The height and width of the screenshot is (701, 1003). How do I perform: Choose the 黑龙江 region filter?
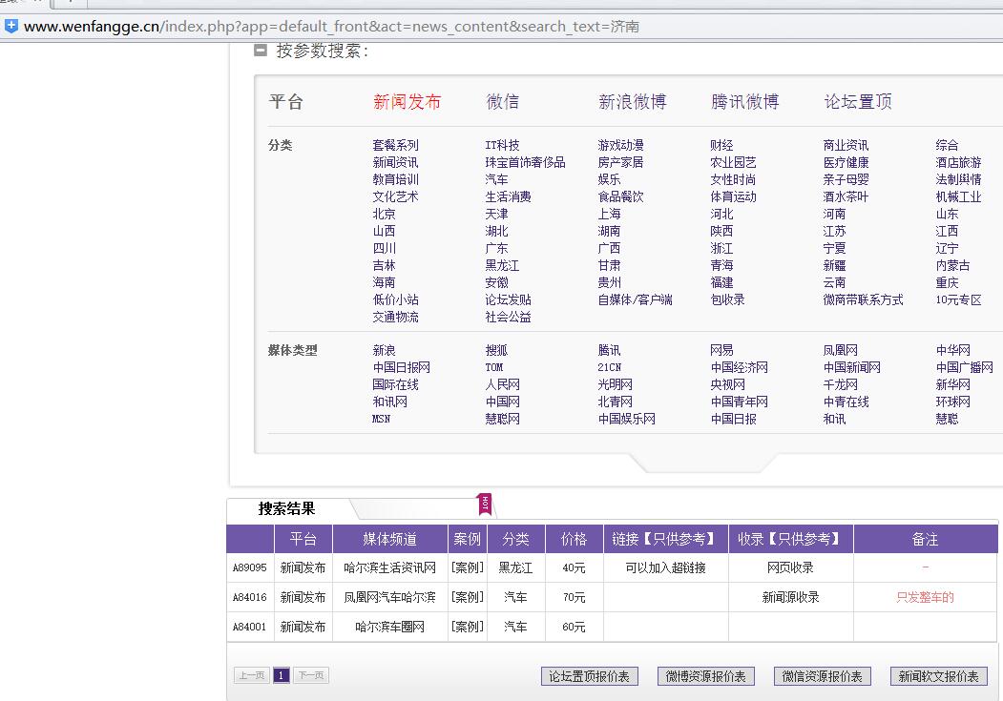coord(502,265)
